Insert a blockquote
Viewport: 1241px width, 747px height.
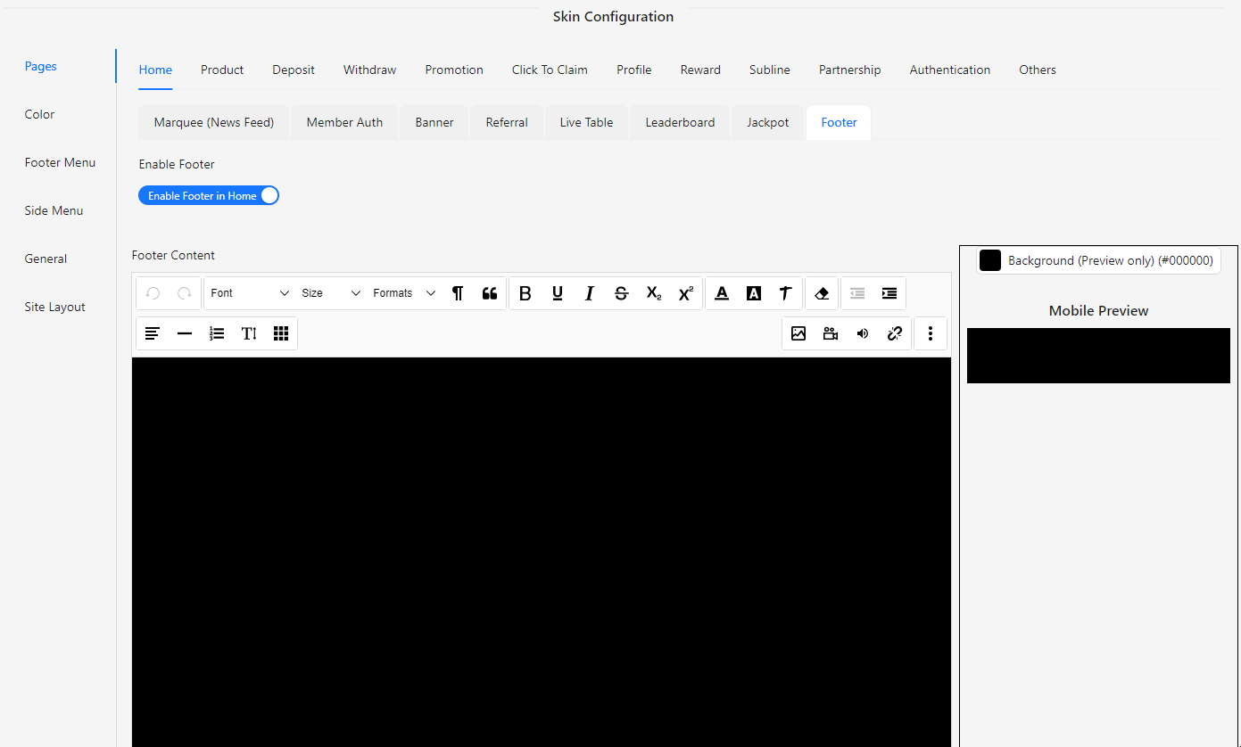tap(489, 293)
